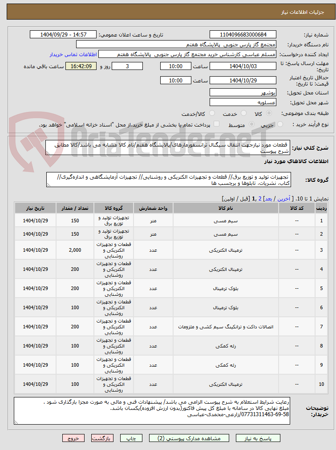Click the خروج exit button

[73, 438]
